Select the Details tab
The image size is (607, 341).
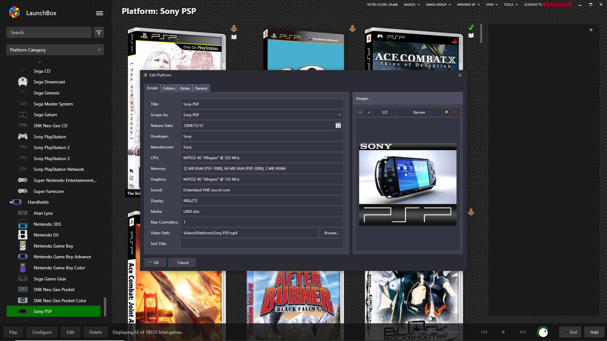[152, 88]
